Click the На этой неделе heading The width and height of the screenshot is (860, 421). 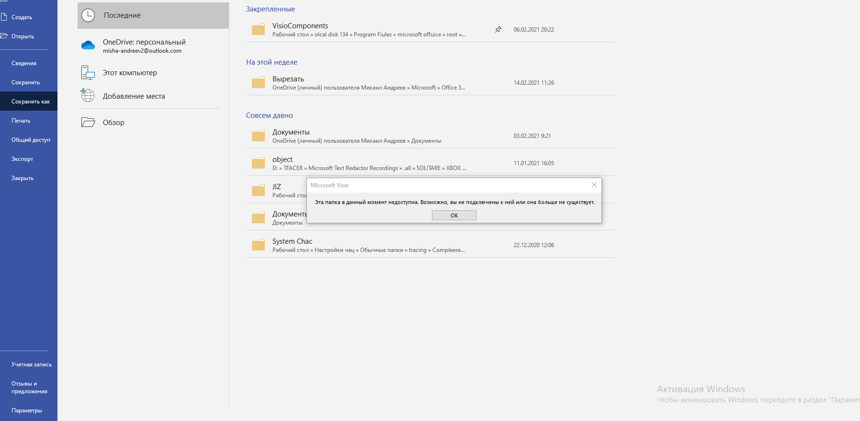[x=272, y=62]
